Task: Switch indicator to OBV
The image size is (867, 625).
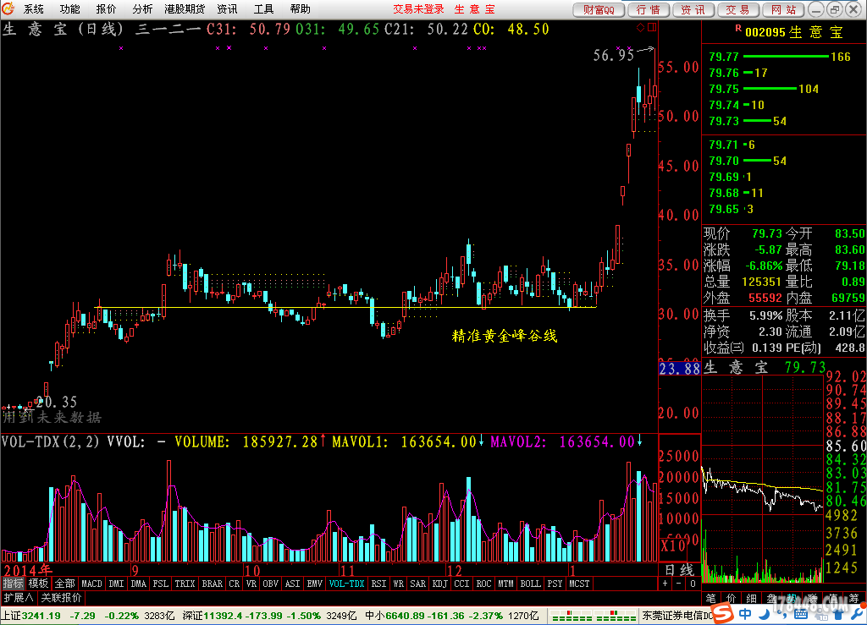Action: point(270,584)
